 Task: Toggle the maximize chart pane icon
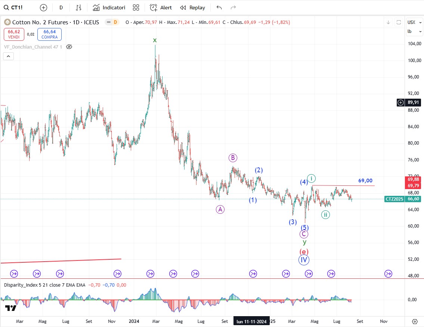[x=399, y=22]
